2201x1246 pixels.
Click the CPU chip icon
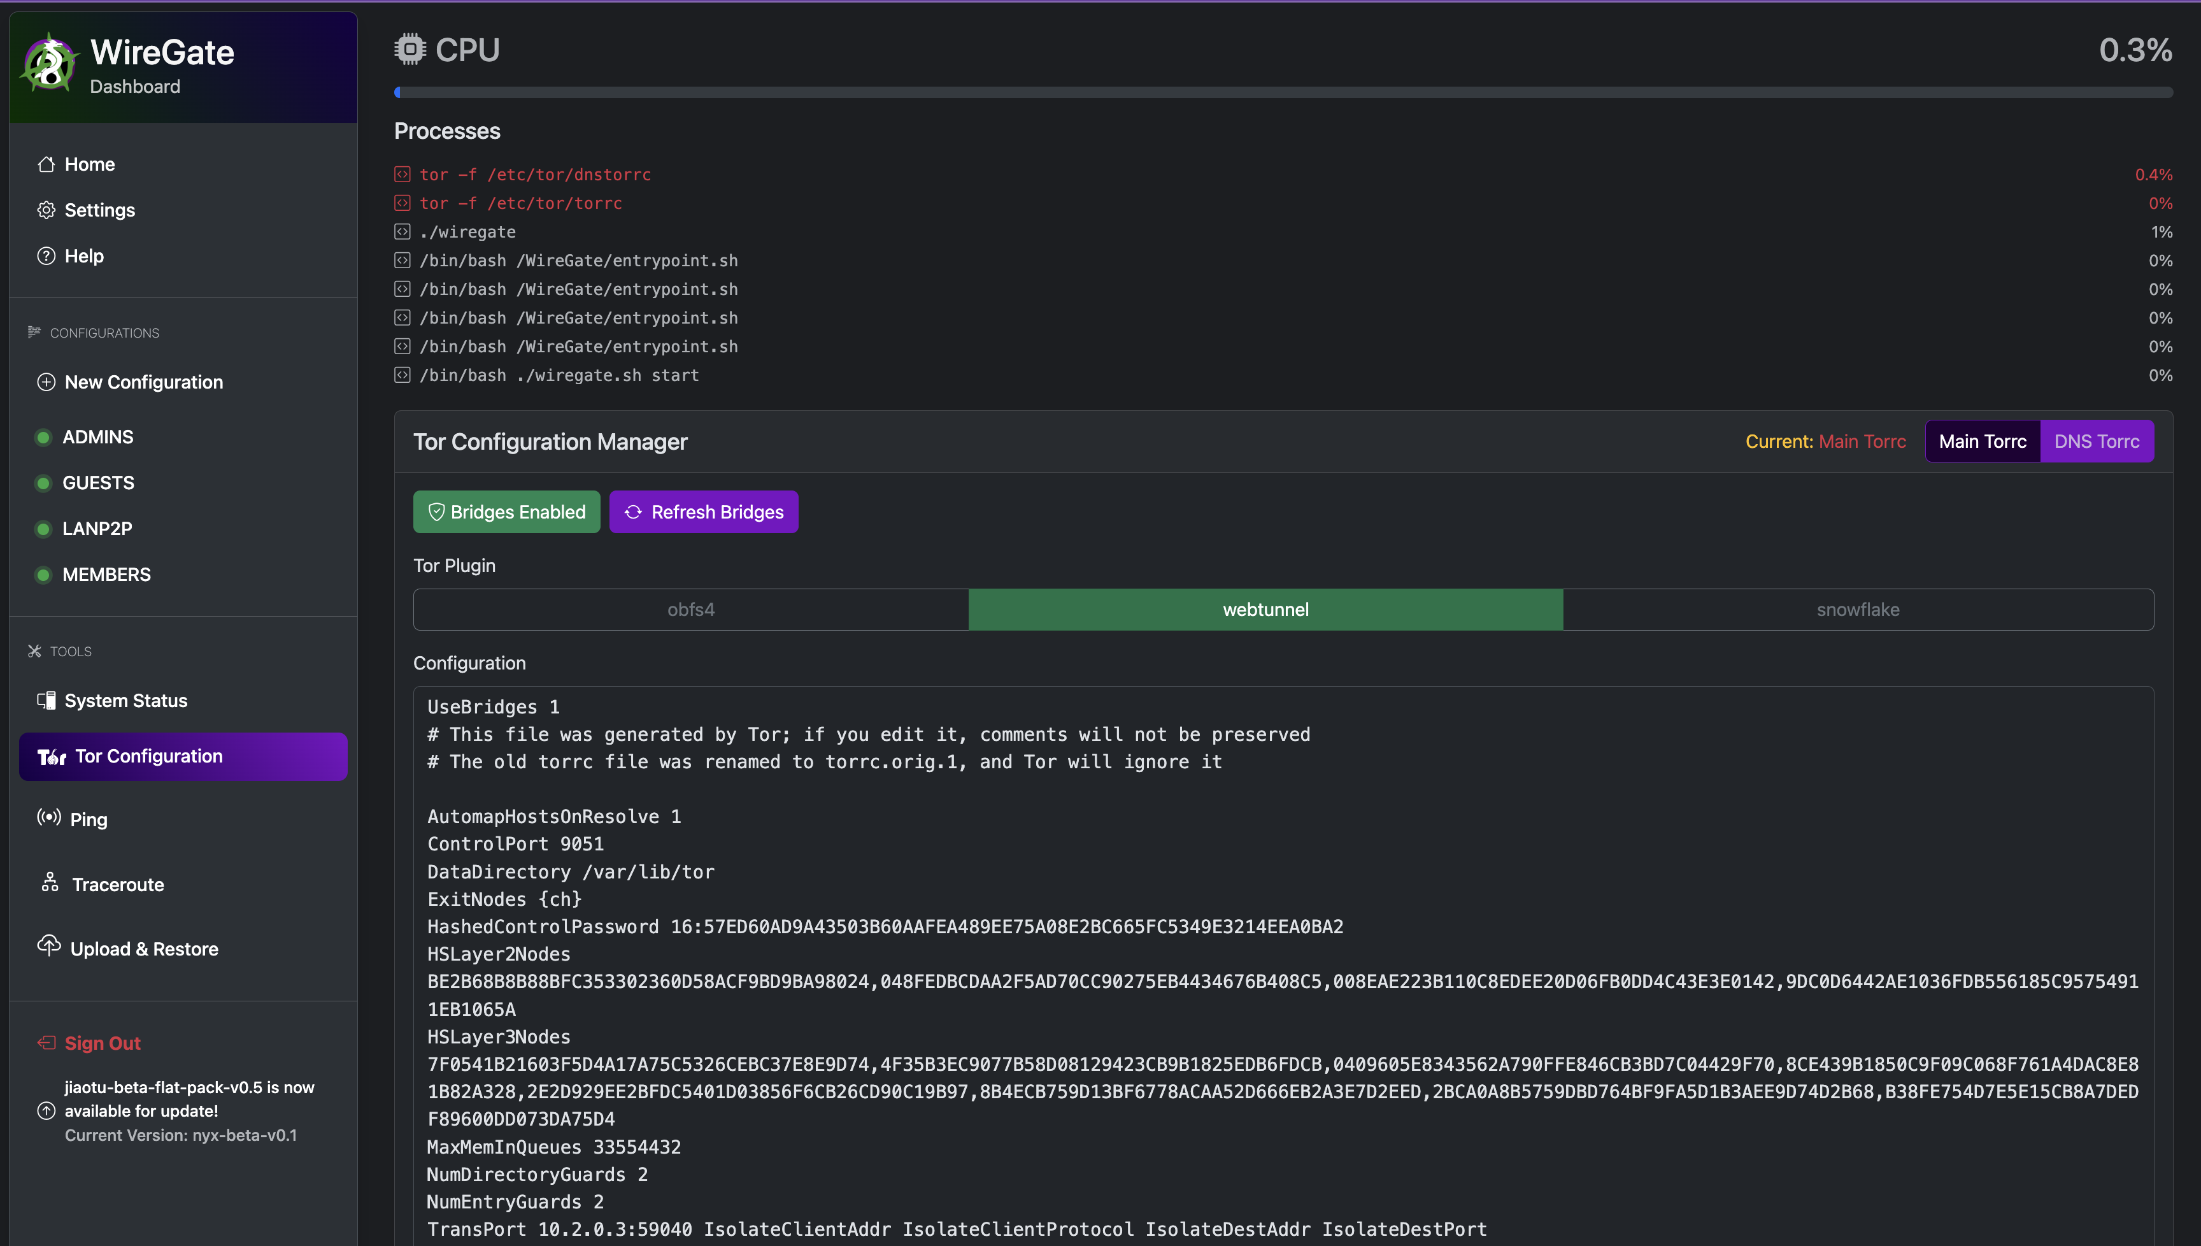point(410,49)
